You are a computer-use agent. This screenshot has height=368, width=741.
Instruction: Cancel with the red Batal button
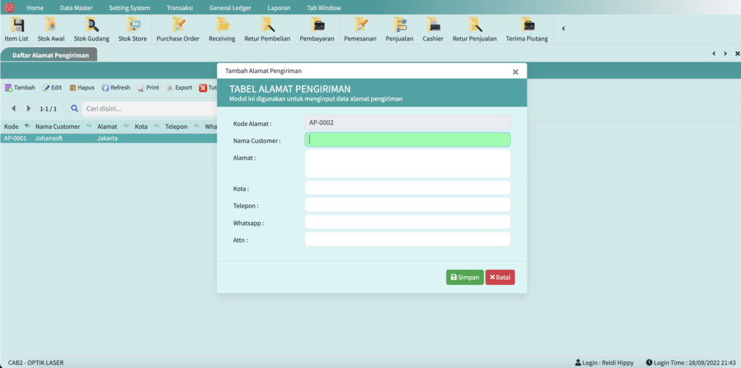click(x=500, y=277)
